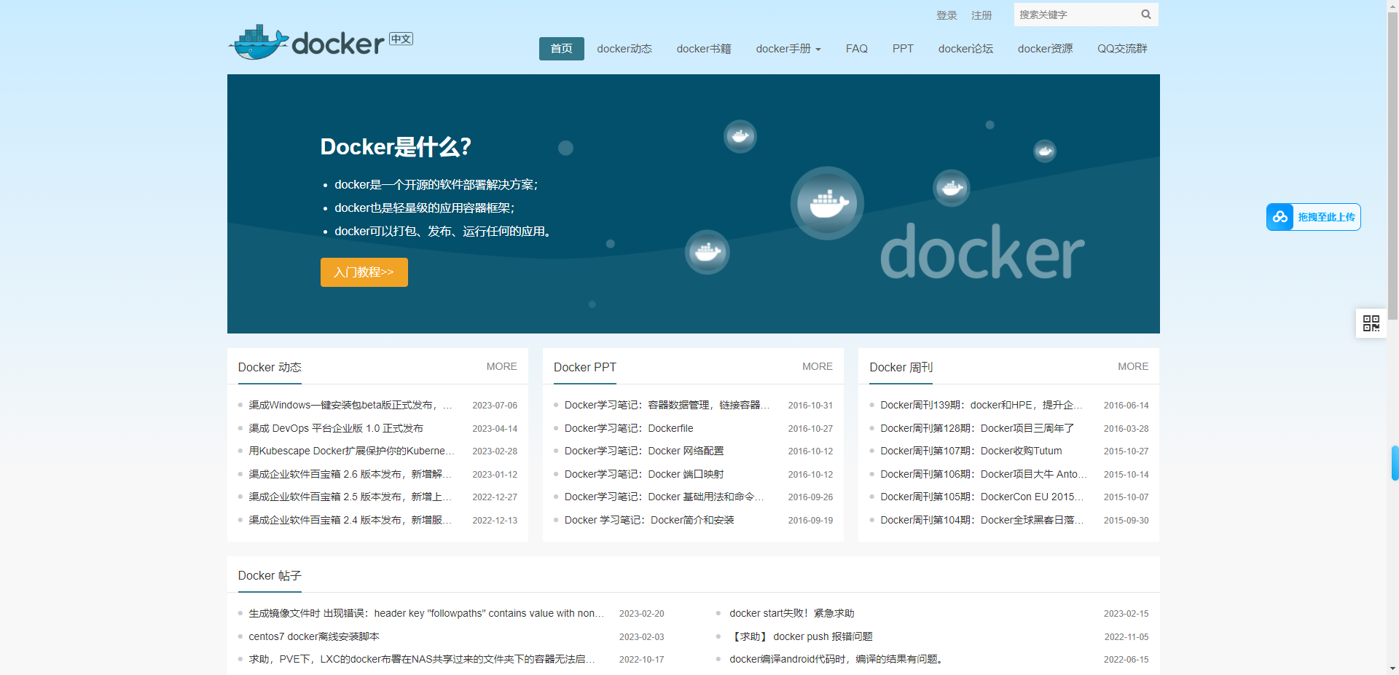Open 渠成 DevOps 平台企业版 1.0 正式发布
The image size is (1399, 675).
click(x=336, y=428)
